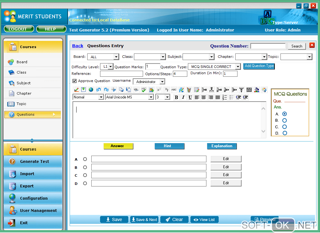Toggle underline formatting

tap(190, 97)
